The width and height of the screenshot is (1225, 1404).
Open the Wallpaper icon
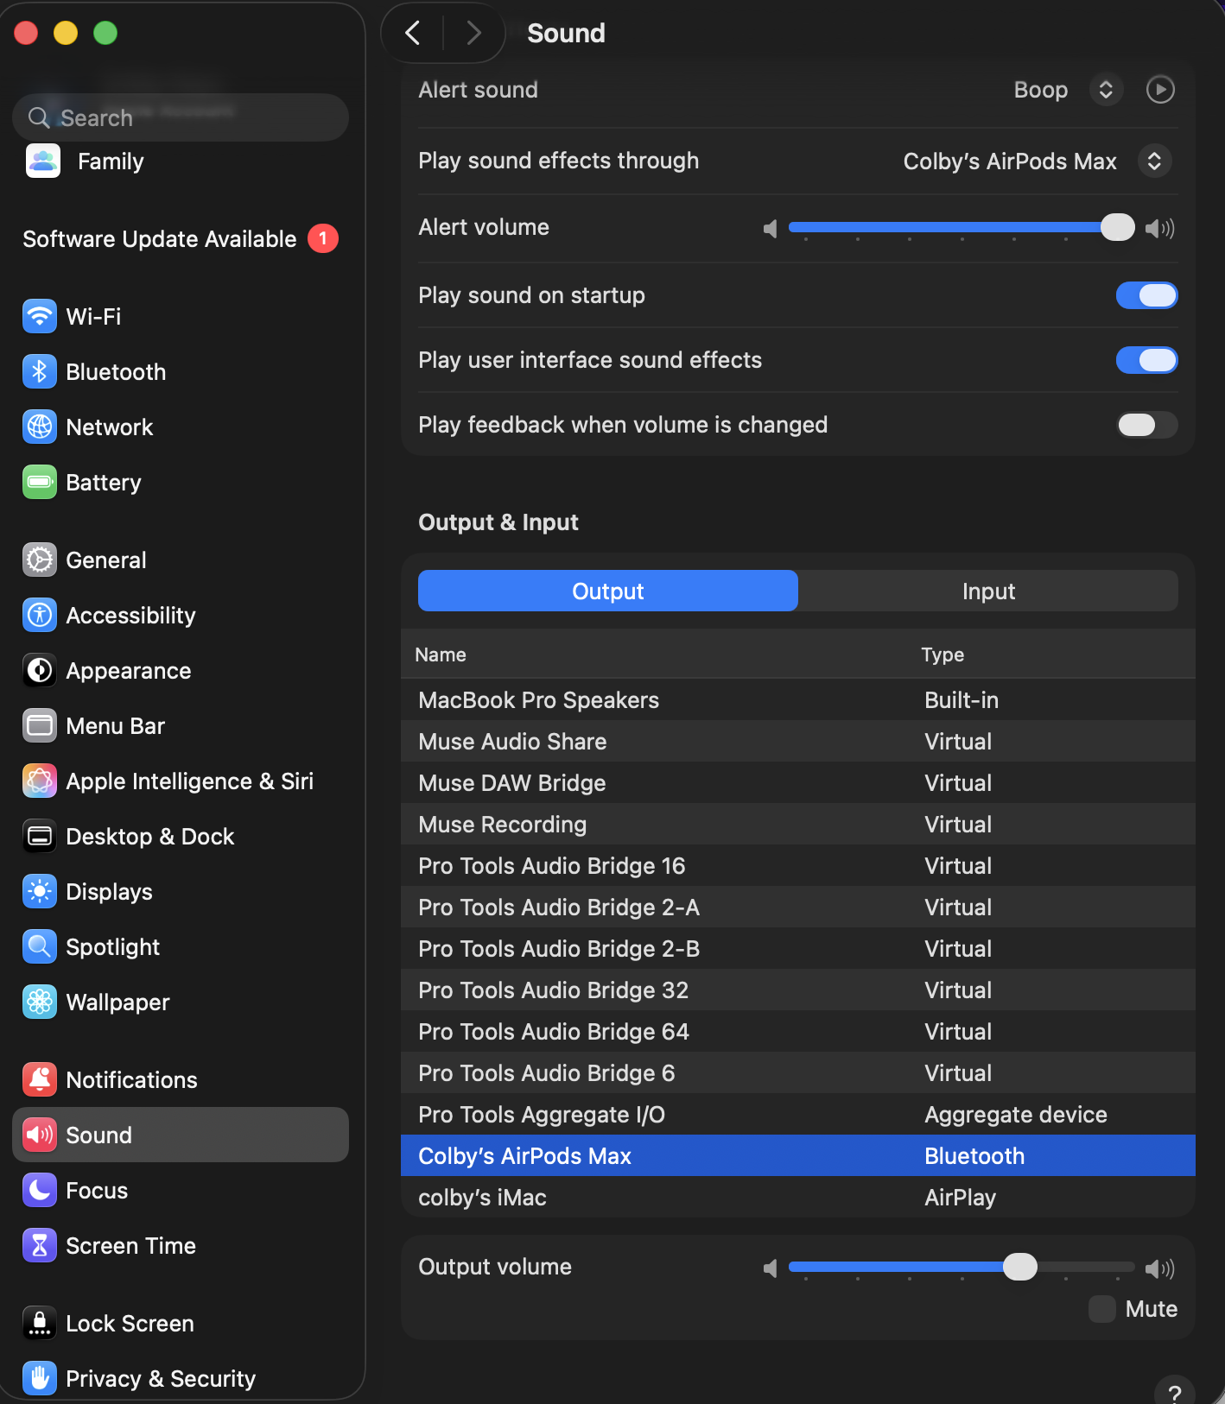coord(40,1002)
